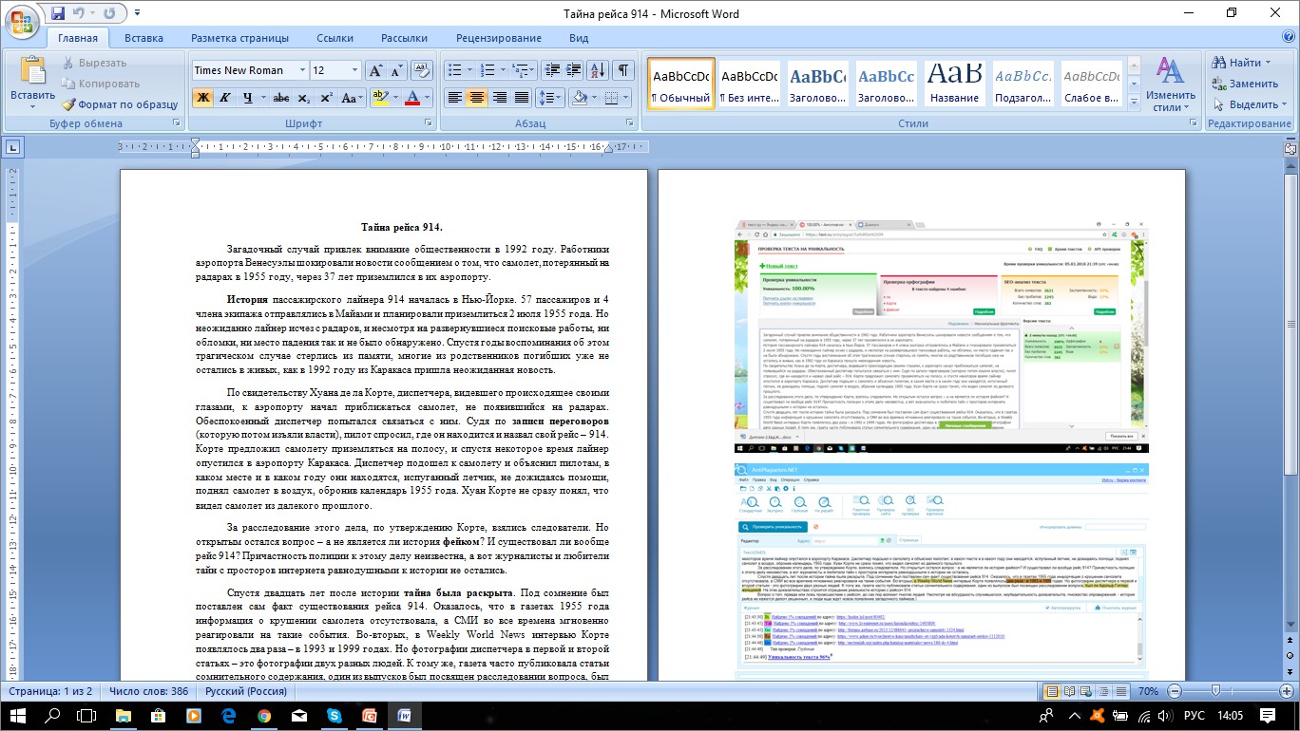Screen dimensions: 1300x731
Task: Click the Change Case (Aa) button
Action: 352,98
